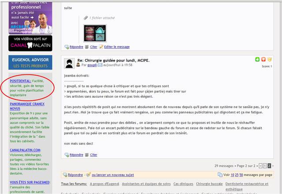Image resolution: width=282 pixels, height=194 pixels.
Task: Show 10 messages per page
Action: (x=232, y=175)
